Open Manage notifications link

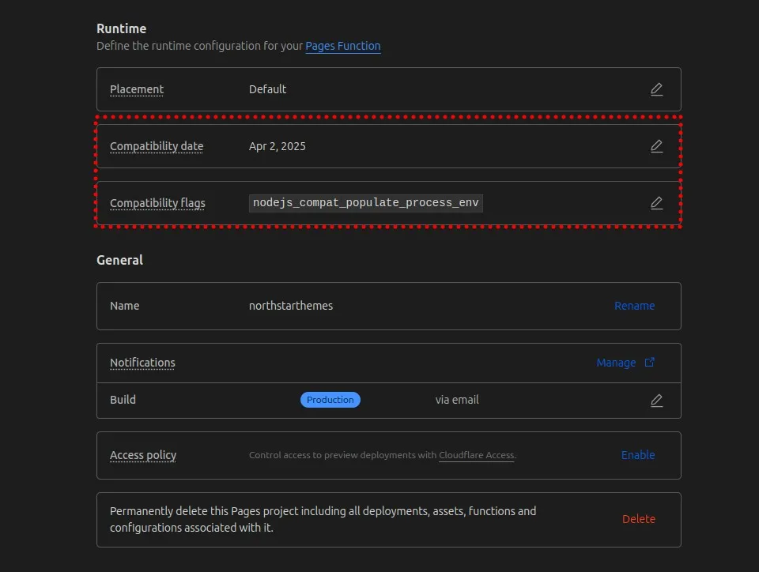616,363
